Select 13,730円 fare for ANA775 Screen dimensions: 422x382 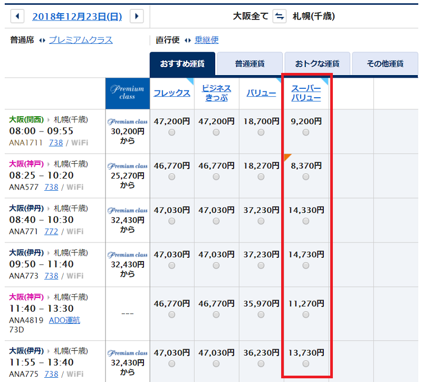[306, 364]
